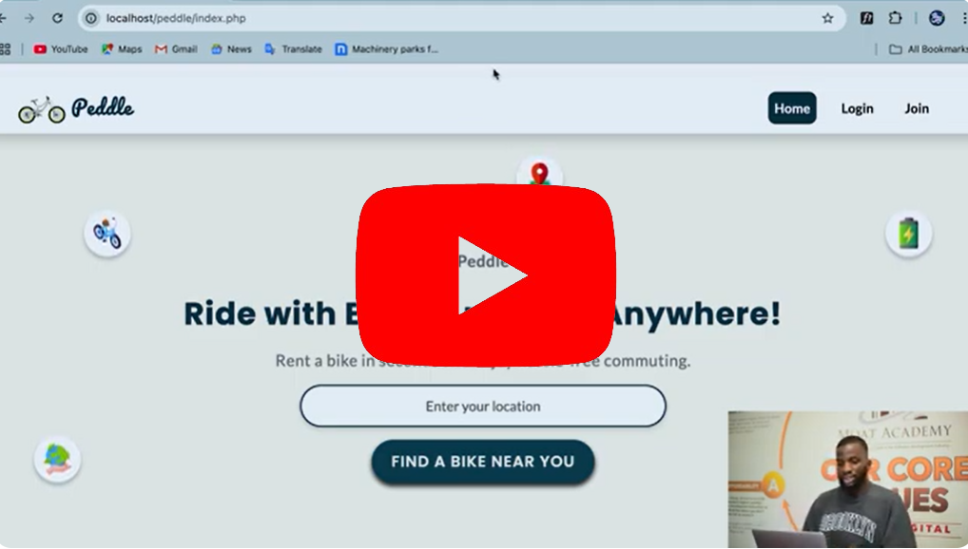968x549 pixels.
Task: Open site information icon in address bar
Action: pos(90,18)
